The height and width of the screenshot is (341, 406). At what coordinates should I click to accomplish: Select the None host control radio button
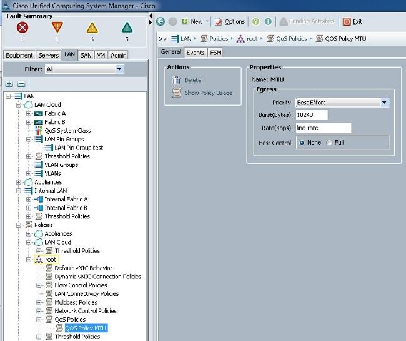pos(302,143)
